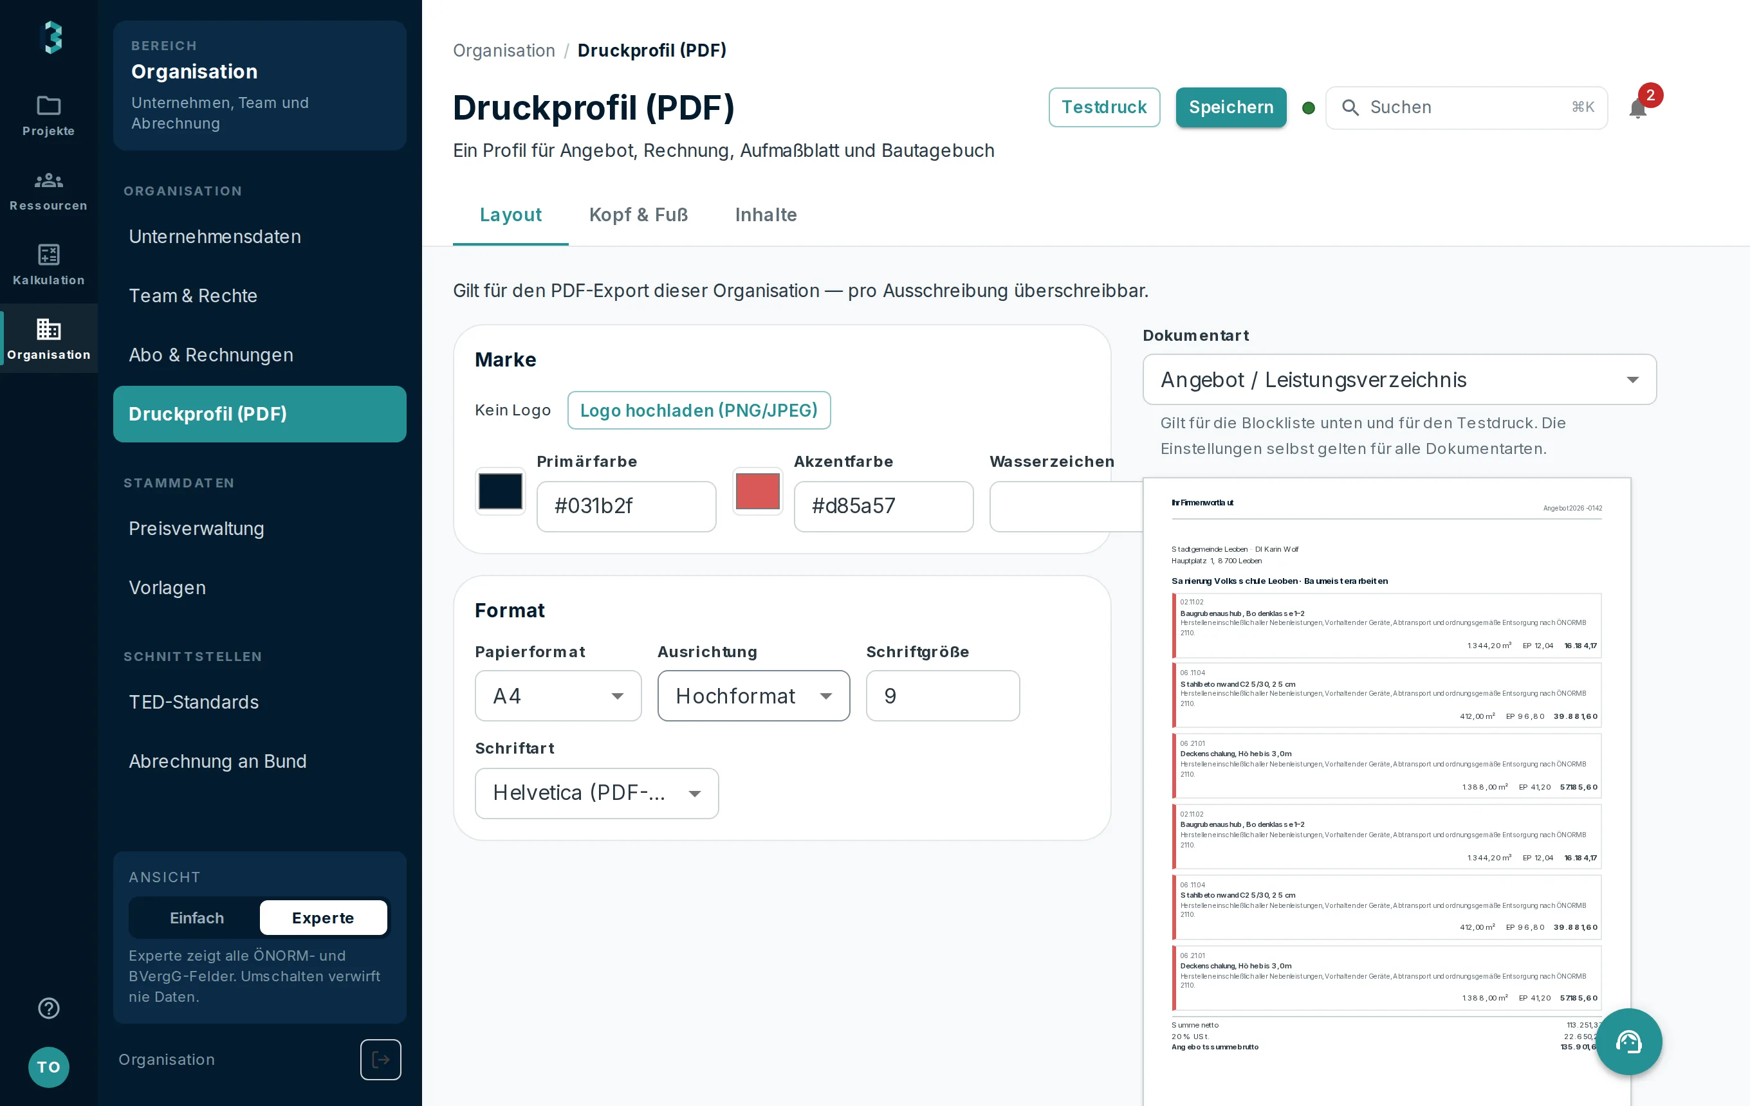Screen dimensions: 1750x1106
Task: Go to Organisation in the breadcrumb
Action: coord(504,51)
